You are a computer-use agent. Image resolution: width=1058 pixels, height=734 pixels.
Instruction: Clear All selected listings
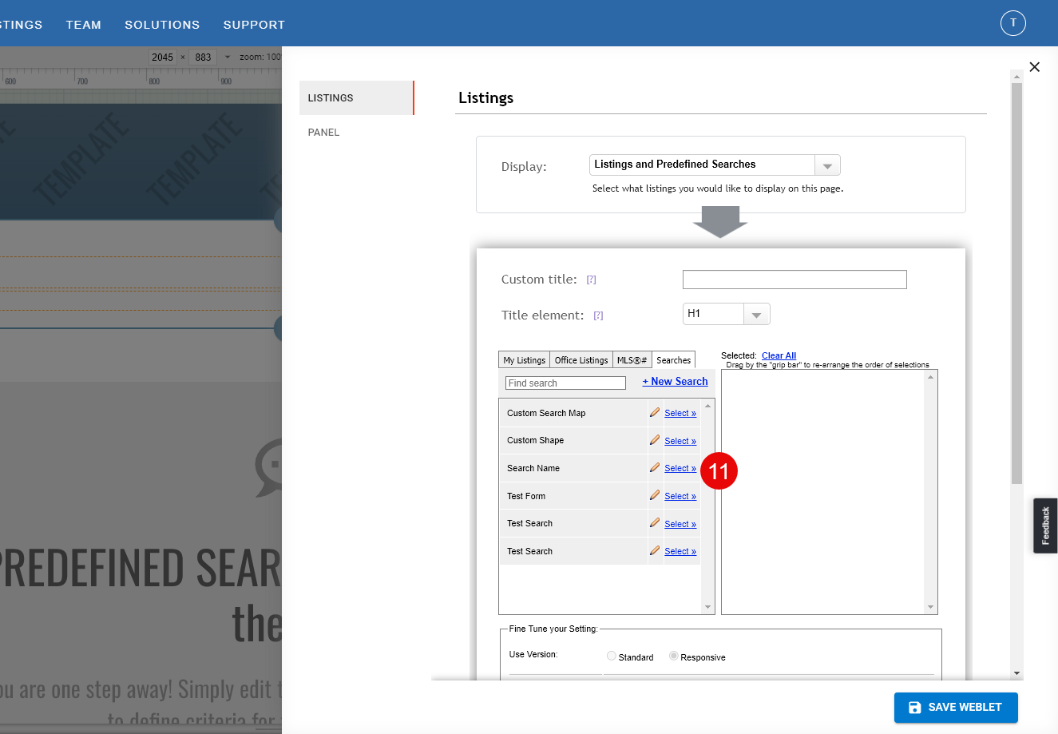point(779,355)
